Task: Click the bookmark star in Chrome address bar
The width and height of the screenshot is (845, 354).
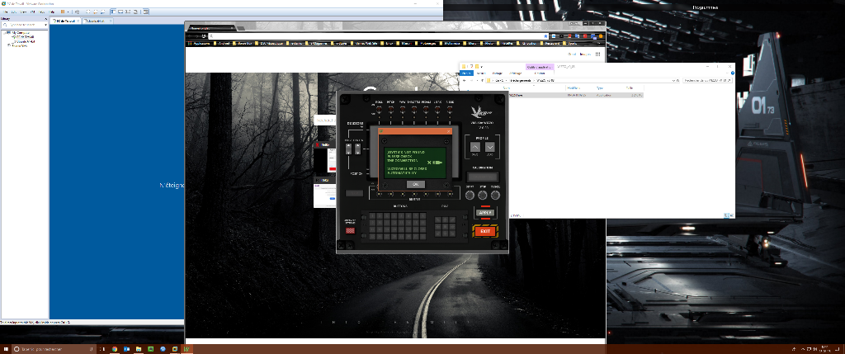Action: click(x=546, y=36)
